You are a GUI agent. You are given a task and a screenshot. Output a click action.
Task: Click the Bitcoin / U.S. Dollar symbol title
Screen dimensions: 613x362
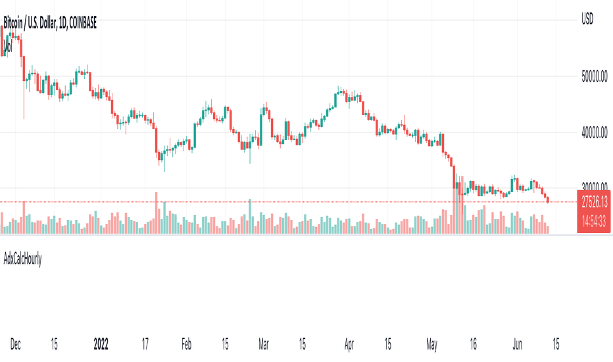(x=49, y=24)
